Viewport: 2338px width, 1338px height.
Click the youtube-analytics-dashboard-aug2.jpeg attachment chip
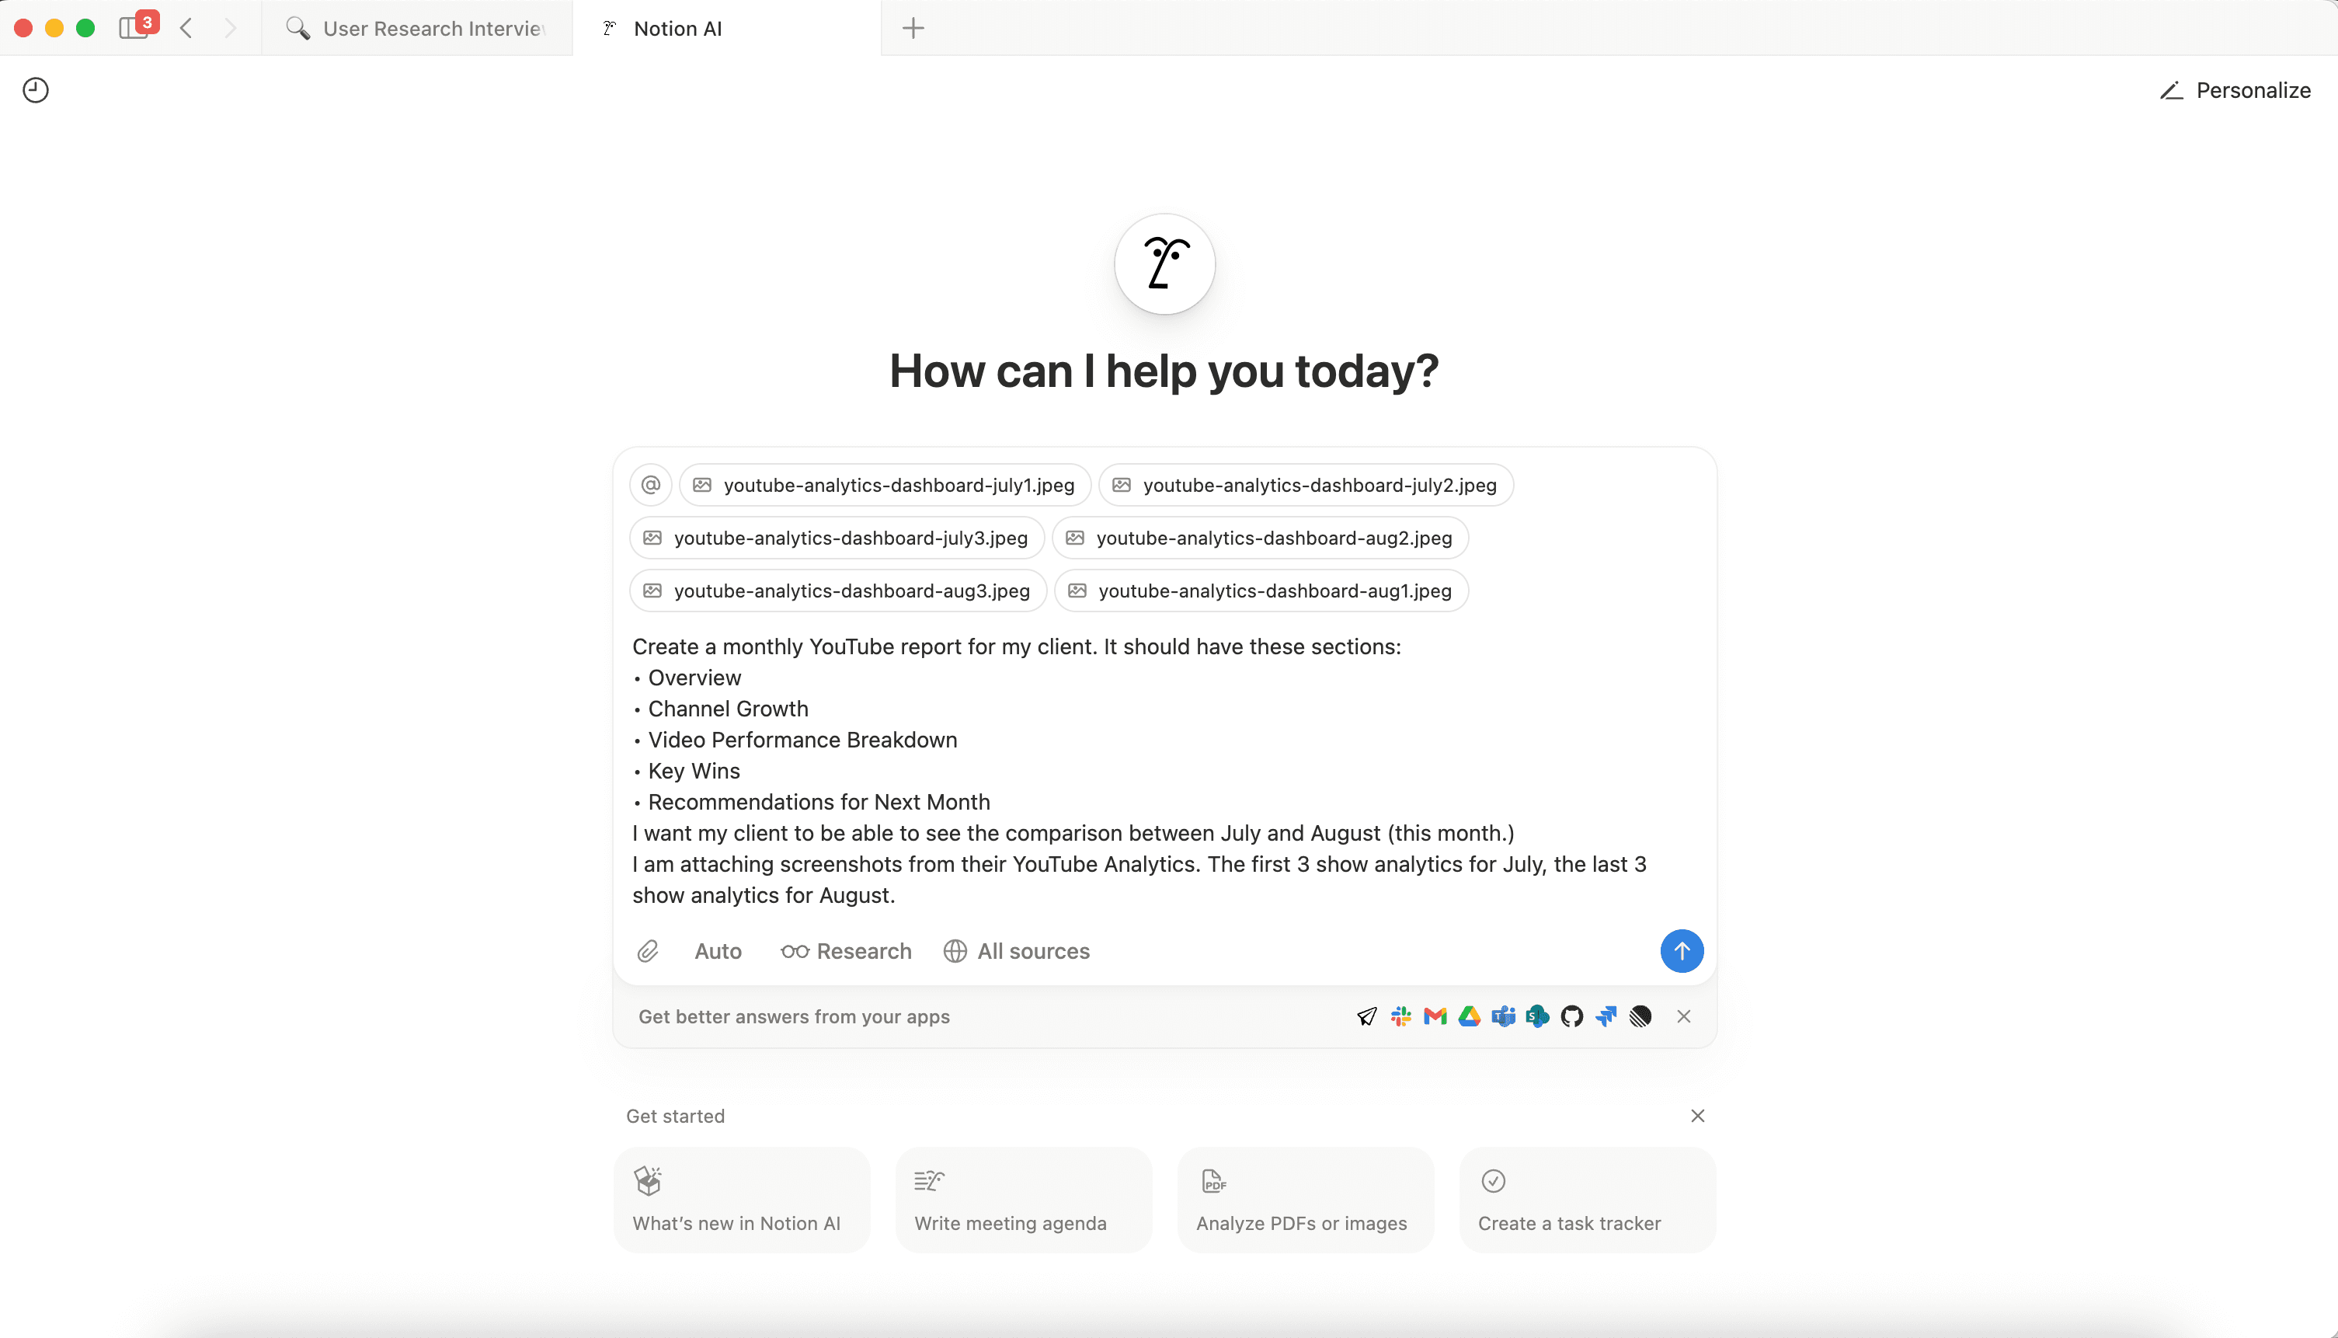[1261, 538]
